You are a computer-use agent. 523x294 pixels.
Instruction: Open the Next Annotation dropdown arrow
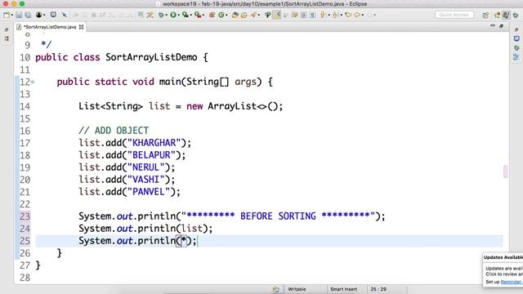pos(329,16)
